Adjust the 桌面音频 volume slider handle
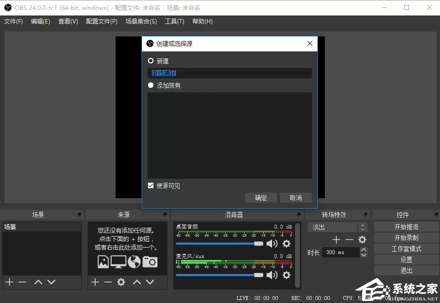 point(259,244)
